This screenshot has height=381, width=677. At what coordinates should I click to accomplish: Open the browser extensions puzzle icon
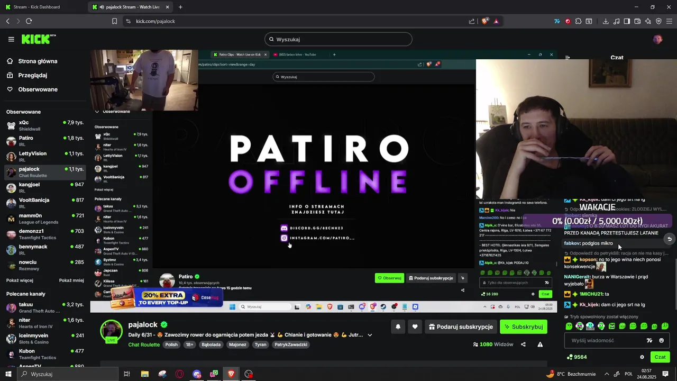point(578,21)
